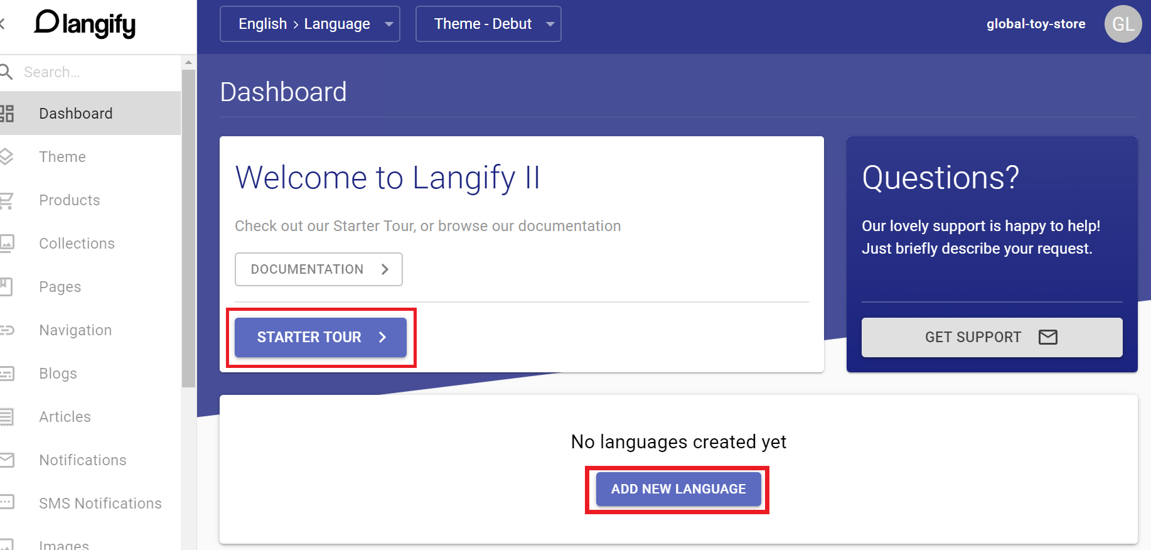Click the GL user avatar
The image size is (1151, 550).
[x=1123, y=24]
